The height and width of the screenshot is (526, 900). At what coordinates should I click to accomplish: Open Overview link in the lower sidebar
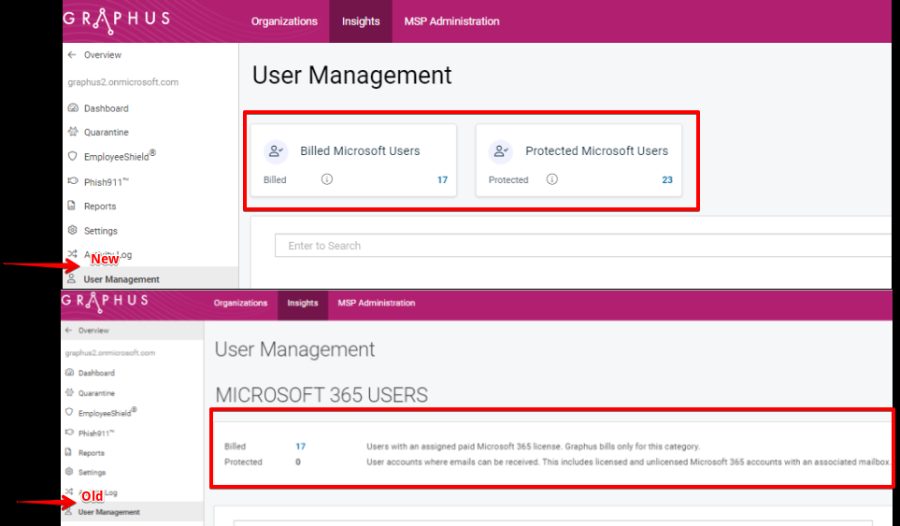93,331
